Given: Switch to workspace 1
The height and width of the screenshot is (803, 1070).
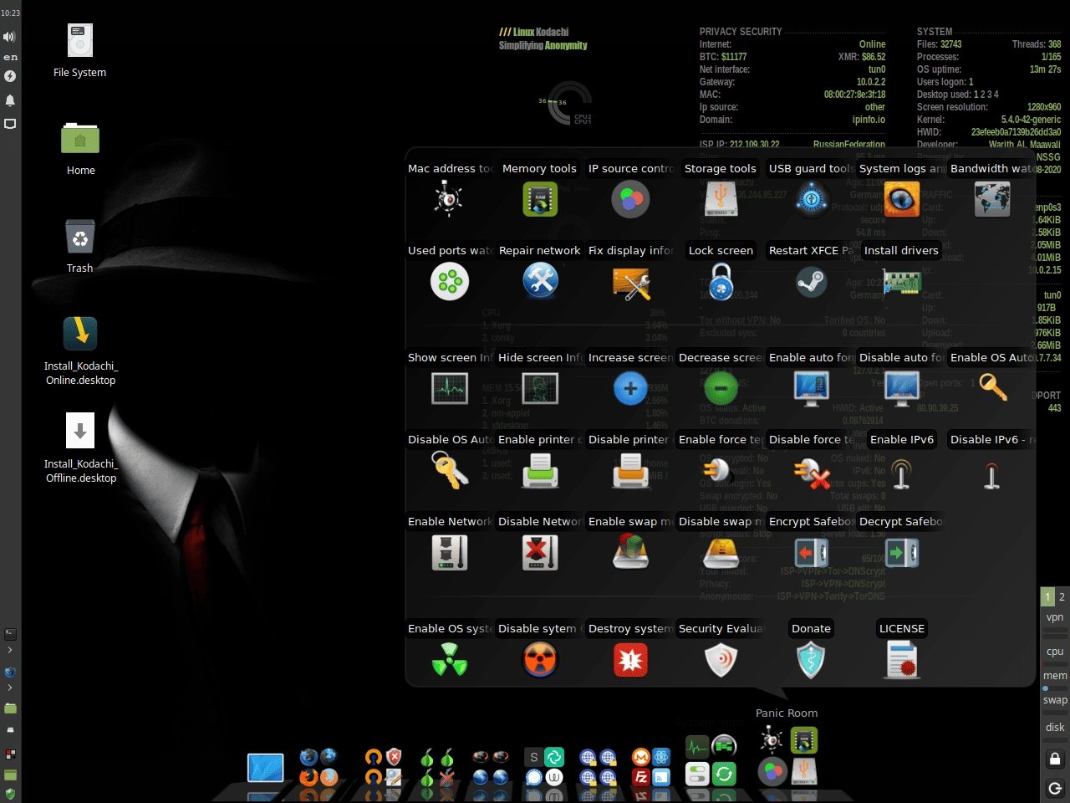Looking at the screenshot, I should (x=1047, y=596).
